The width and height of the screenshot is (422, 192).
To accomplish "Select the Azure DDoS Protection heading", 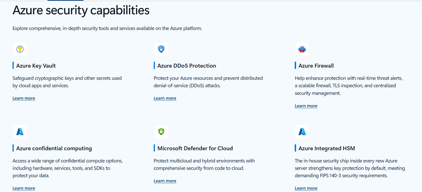I will pyautogui.click(x=187, y=66).
